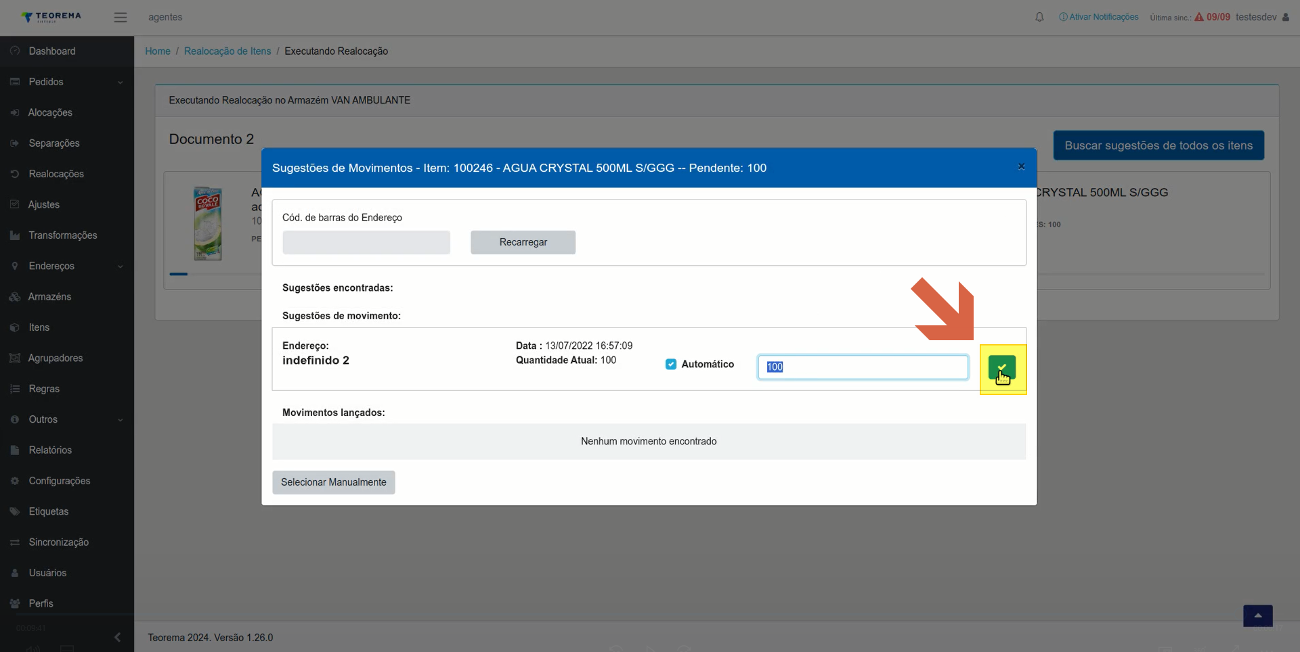The width and height of the screenshot is (1300, 652).
Task: Open notifications bell icon
Action: 1039,17
